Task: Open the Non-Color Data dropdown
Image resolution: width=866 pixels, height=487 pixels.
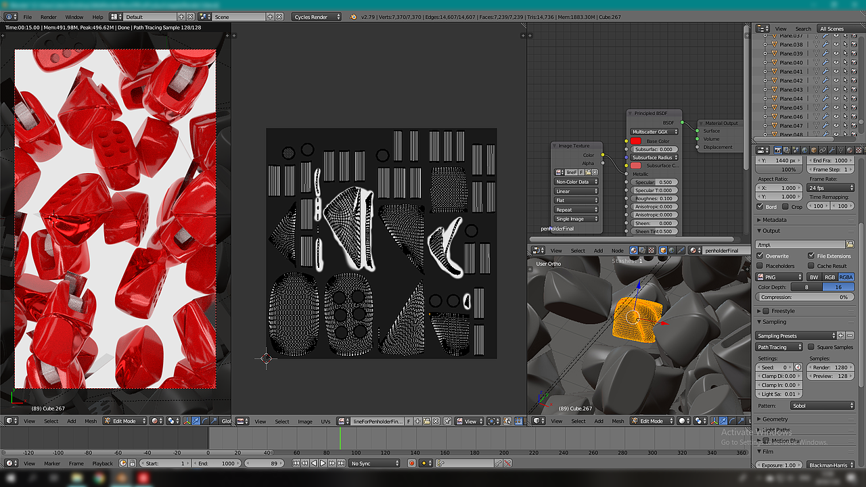Action: click(x=576, y=182)
